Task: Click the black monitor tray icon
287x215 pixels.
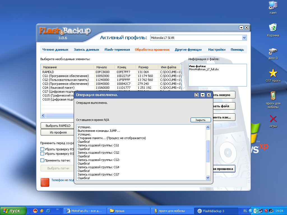Action: (x=271, y=211)
